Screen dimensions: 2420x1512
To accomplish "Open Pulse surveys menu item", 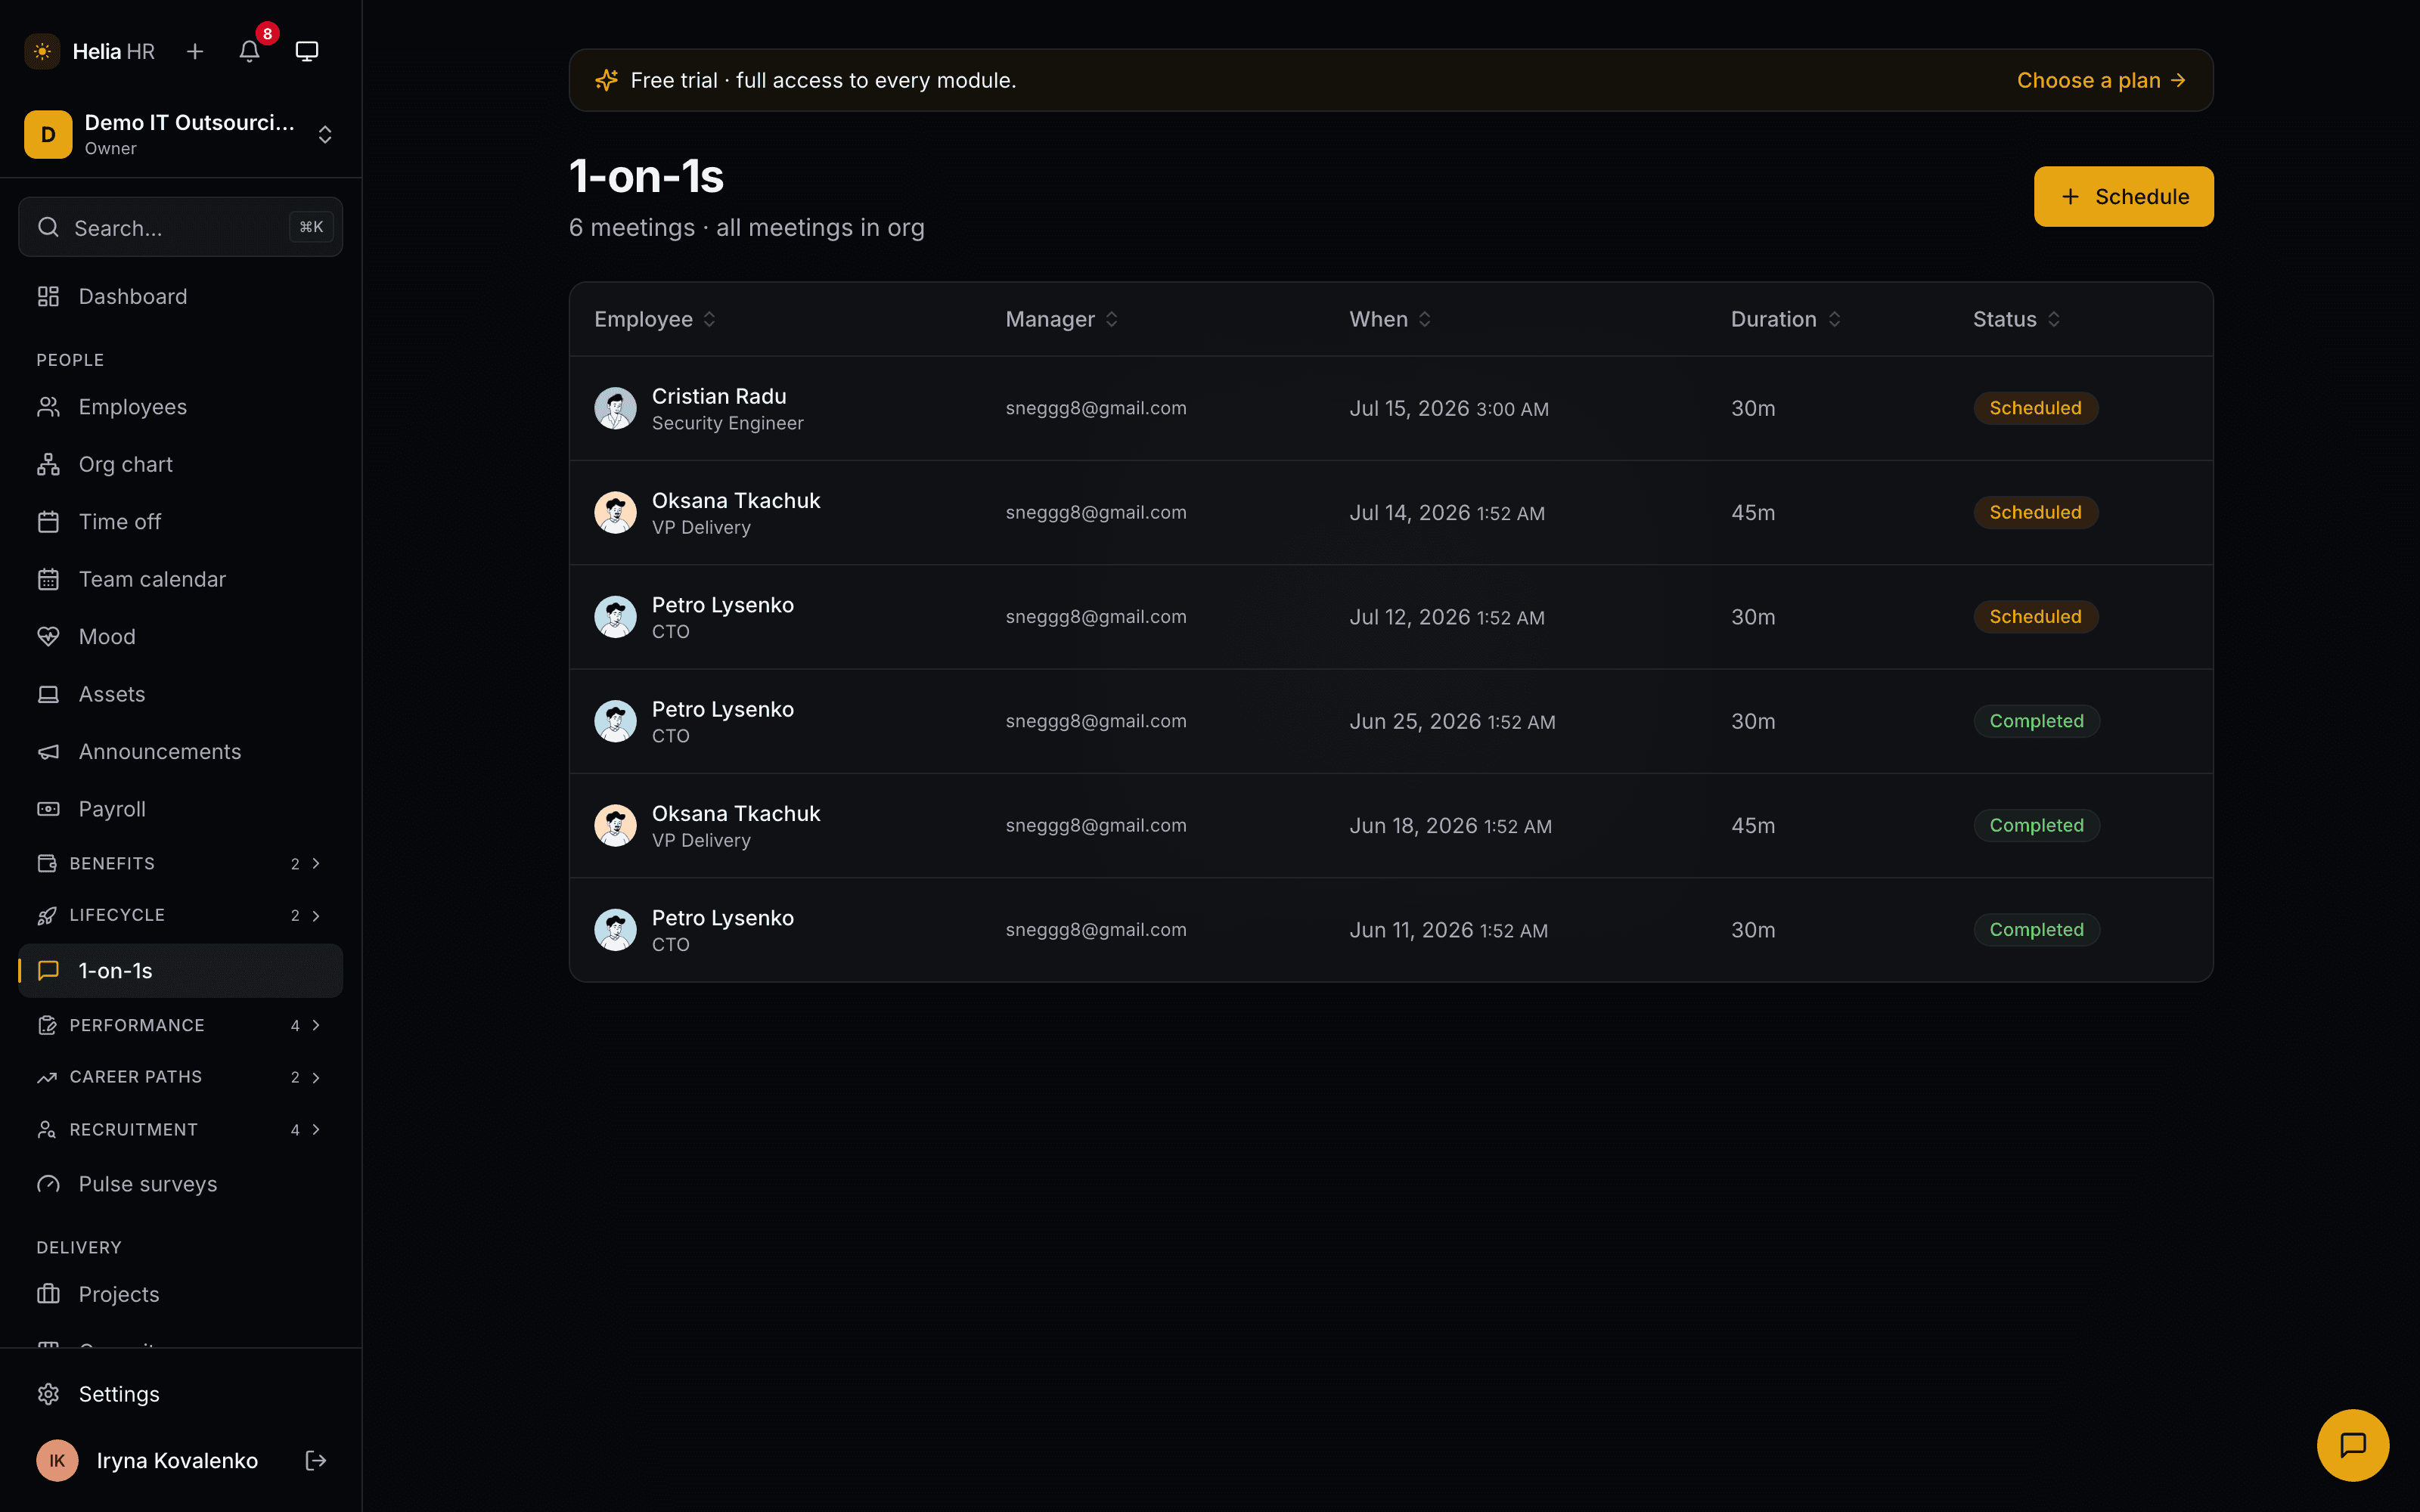I will [x=180, y=1183].
